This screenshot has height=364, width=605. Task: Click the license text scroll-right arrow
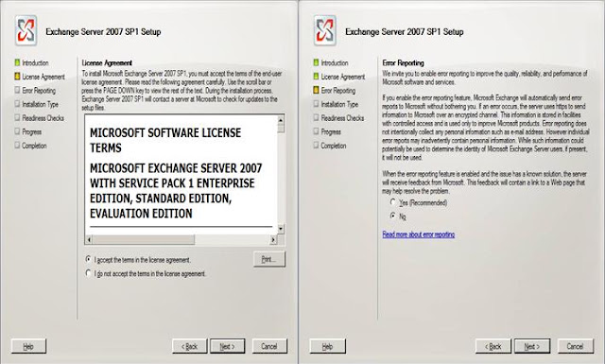pyautogui.click(x=273, y=240)
